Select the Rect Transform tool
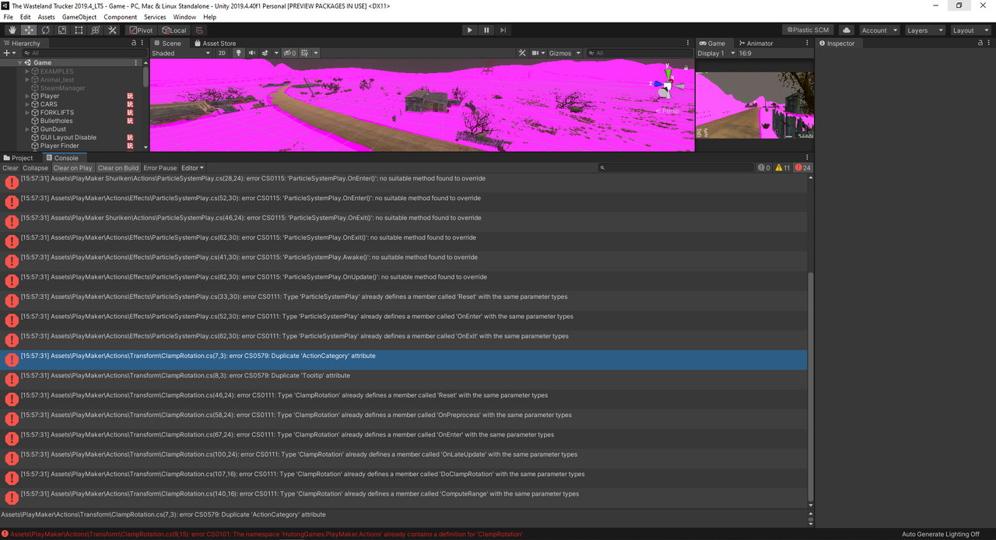The image size is (996, 540). click(x=79, y=30)
